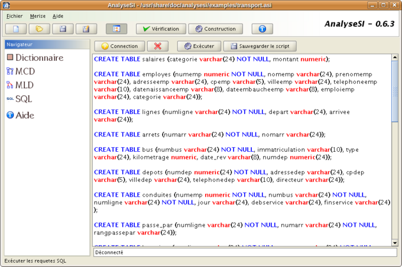Click the 'Exécuter les requetes SQL' status text

click(x=35, y=261)
